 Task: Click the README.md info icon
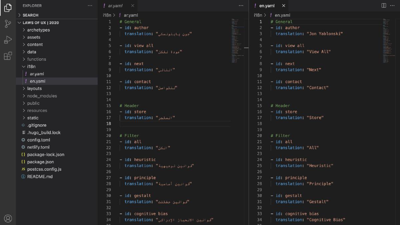click(23, 177)
